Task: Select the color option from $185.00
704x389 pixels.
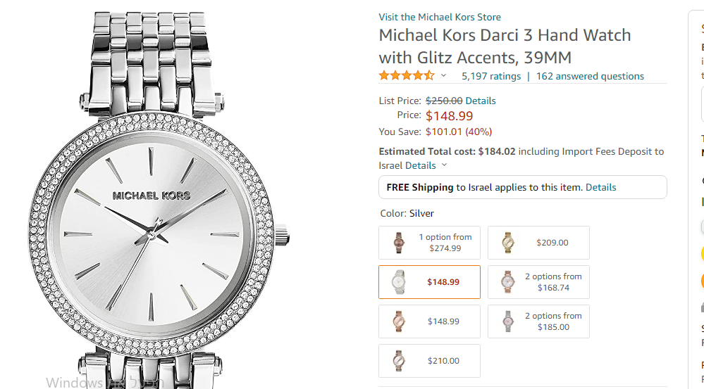Action: pyautogui.click(x=538, y=321)
